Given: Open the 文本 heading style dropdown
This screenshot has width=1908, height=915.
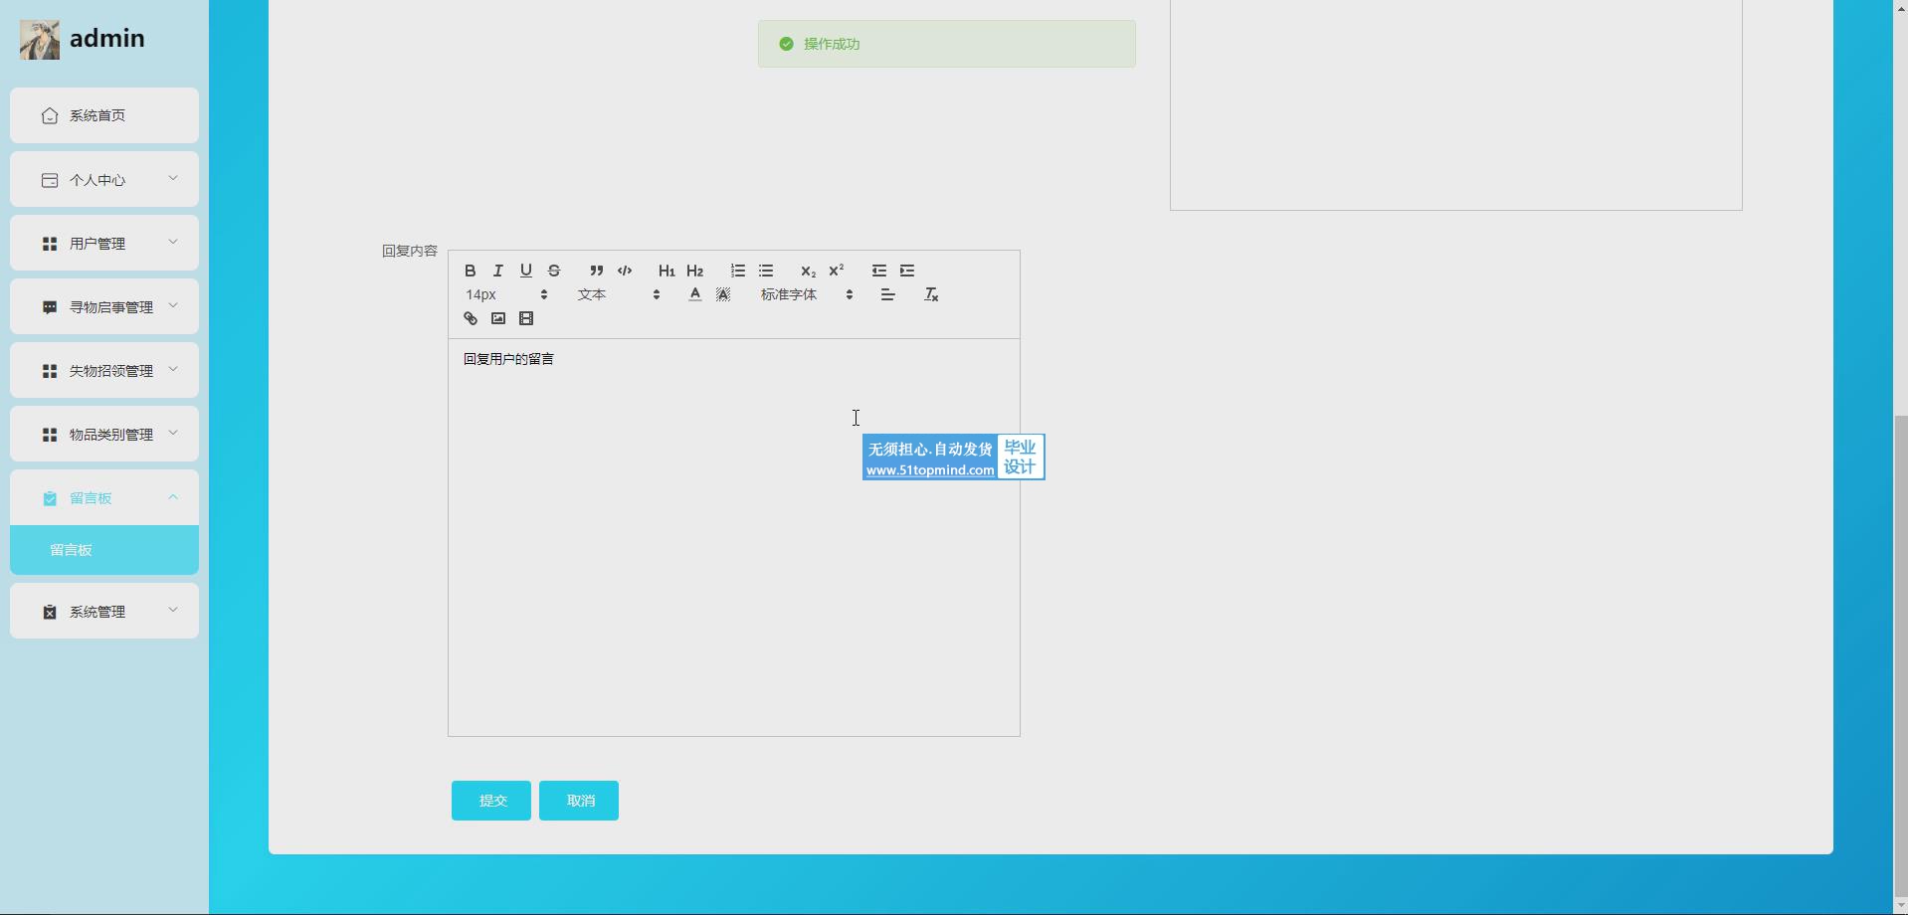Looking at the screenshot, I should tap(619, 294).
